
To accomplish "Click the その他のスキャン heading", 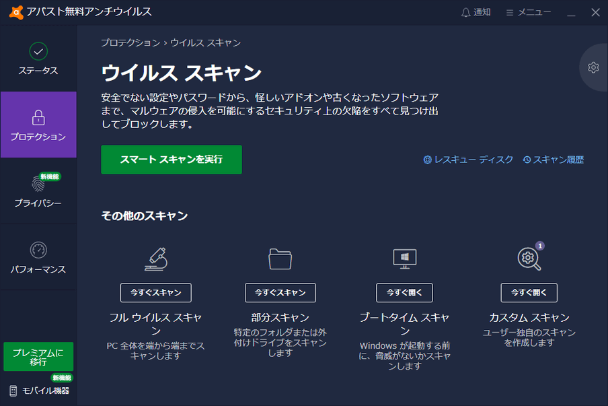I will point(145,216).
